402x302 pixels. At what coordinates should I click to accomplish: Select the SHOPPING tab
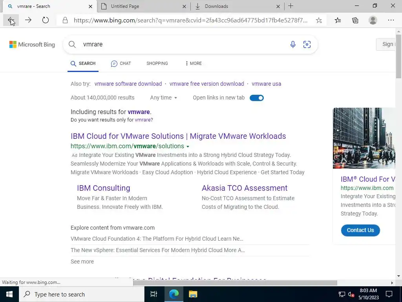click(157, 63)
